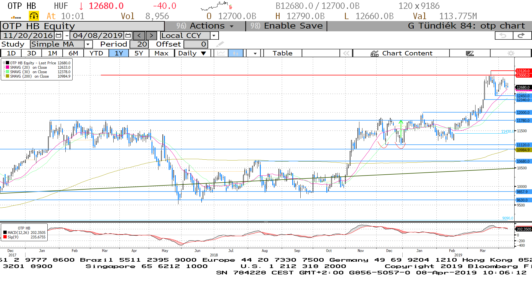The height and width of the screenshot is (288, 532).
Task: Open chart settings gear icon
Action: click(x=511, y=53)
